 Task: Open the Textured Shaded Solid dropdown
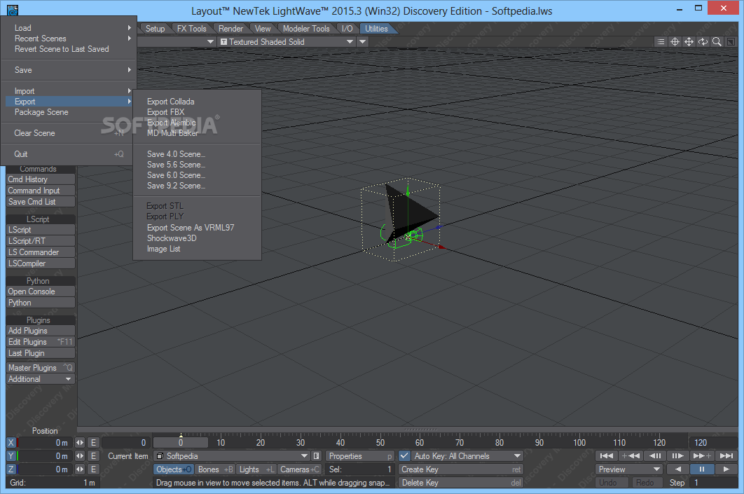pos(286,42)
